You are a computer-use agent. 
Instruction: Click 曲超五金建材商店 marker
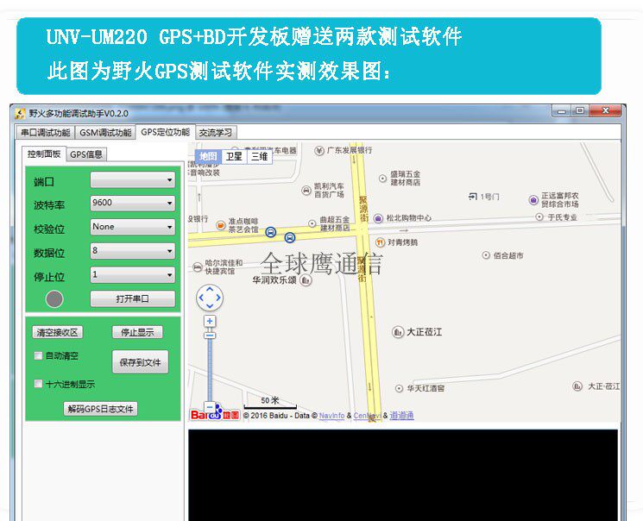pos(312,223)
